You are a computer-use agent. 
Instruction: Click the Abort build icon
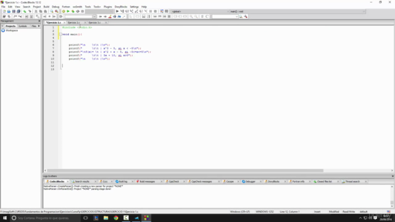point(82,11)
